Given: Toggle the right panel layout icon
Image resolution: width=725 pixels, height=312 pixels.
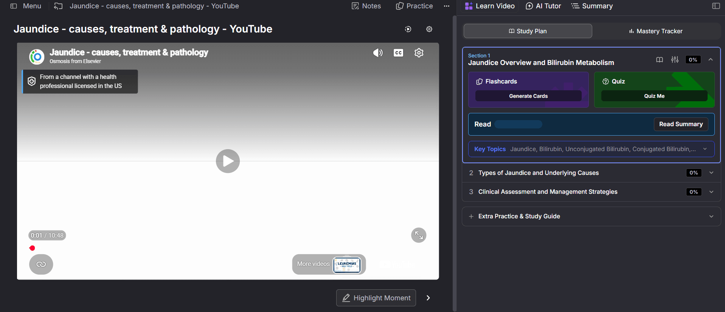Looking at the screenshot, I should [x=716, y=6].
